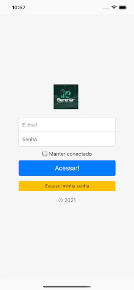This screenshot has width=134, height=290.
Task: Click the Elementar logo image
Action: click(66, 97)
